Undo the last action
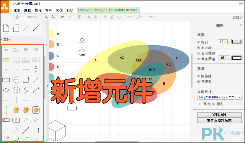 tap(63, 17)
